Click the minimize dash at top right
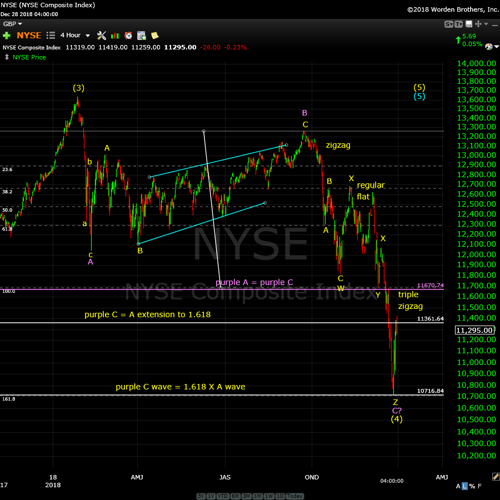The height and width of the screenshot is (500, 500). [495, 25]
